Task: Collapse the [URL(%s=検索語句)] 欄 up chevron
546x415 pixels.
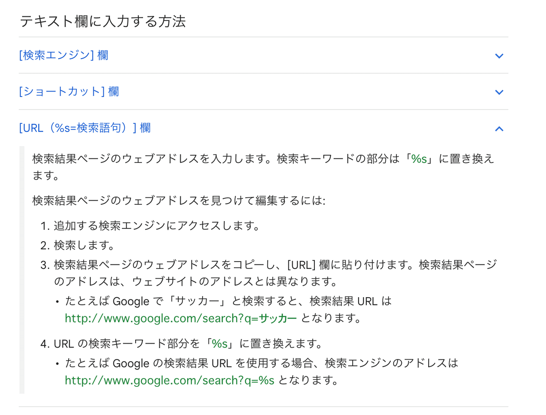Action: point(499,128)
